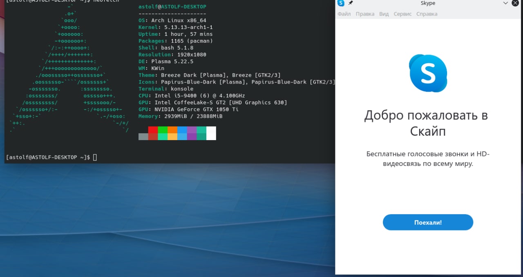This screenshot has width=523, height=277.
Task: Click the Uptime: 1 hour, 57 mins line
Action: (x=176, y=34)
